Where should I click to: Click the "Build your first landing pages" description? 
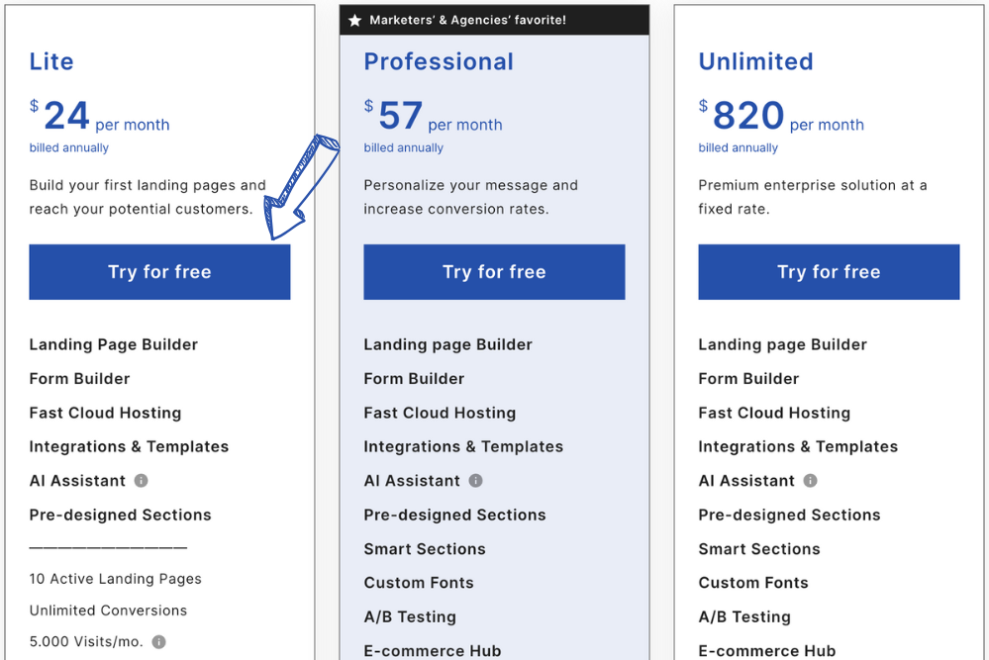[x=148, y=197]
